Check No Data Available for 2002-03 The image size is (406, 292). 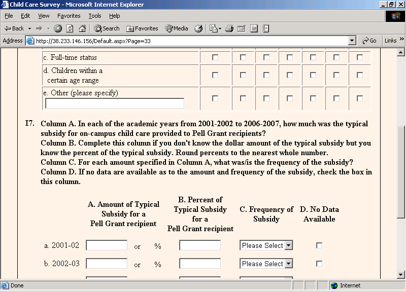coord(319,264)
